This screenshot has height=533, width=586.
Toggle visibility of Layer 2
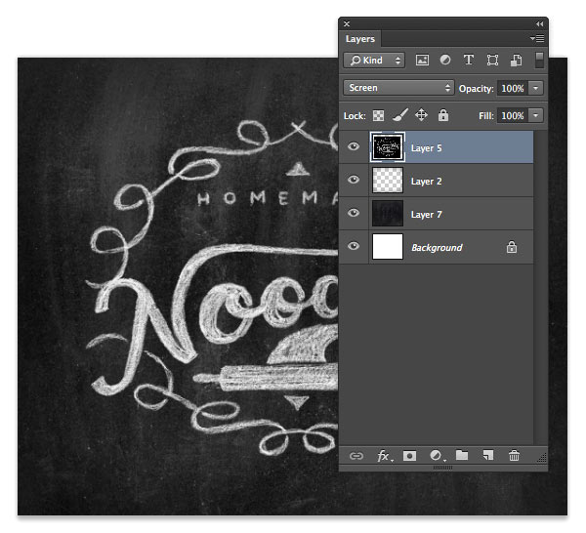tap(354, 182)
